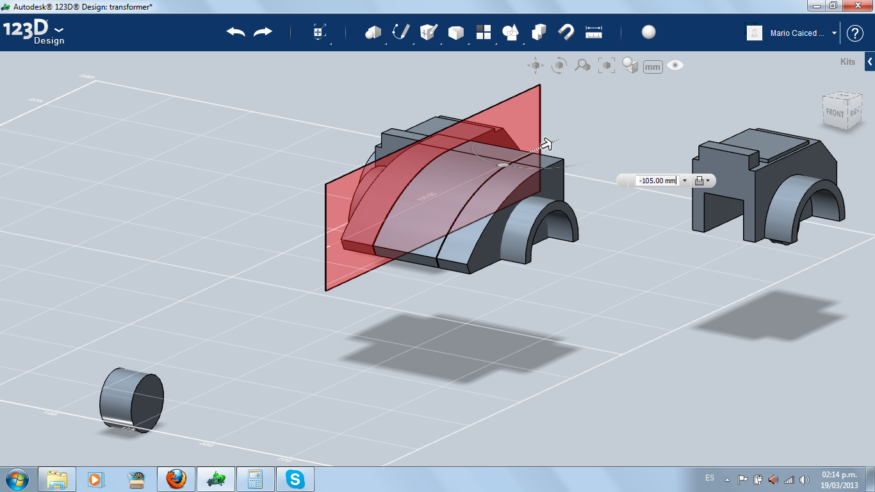Select the Sketch pencil tool
The width and height of the screenshot is (875, 492).
coord(401,32)
